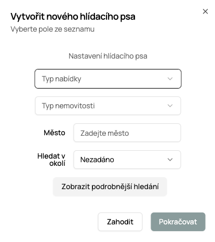Continue with the Pokračovat button
This screenshot has width=215, height=242.
pyautogui.click(x=178, y=222)
